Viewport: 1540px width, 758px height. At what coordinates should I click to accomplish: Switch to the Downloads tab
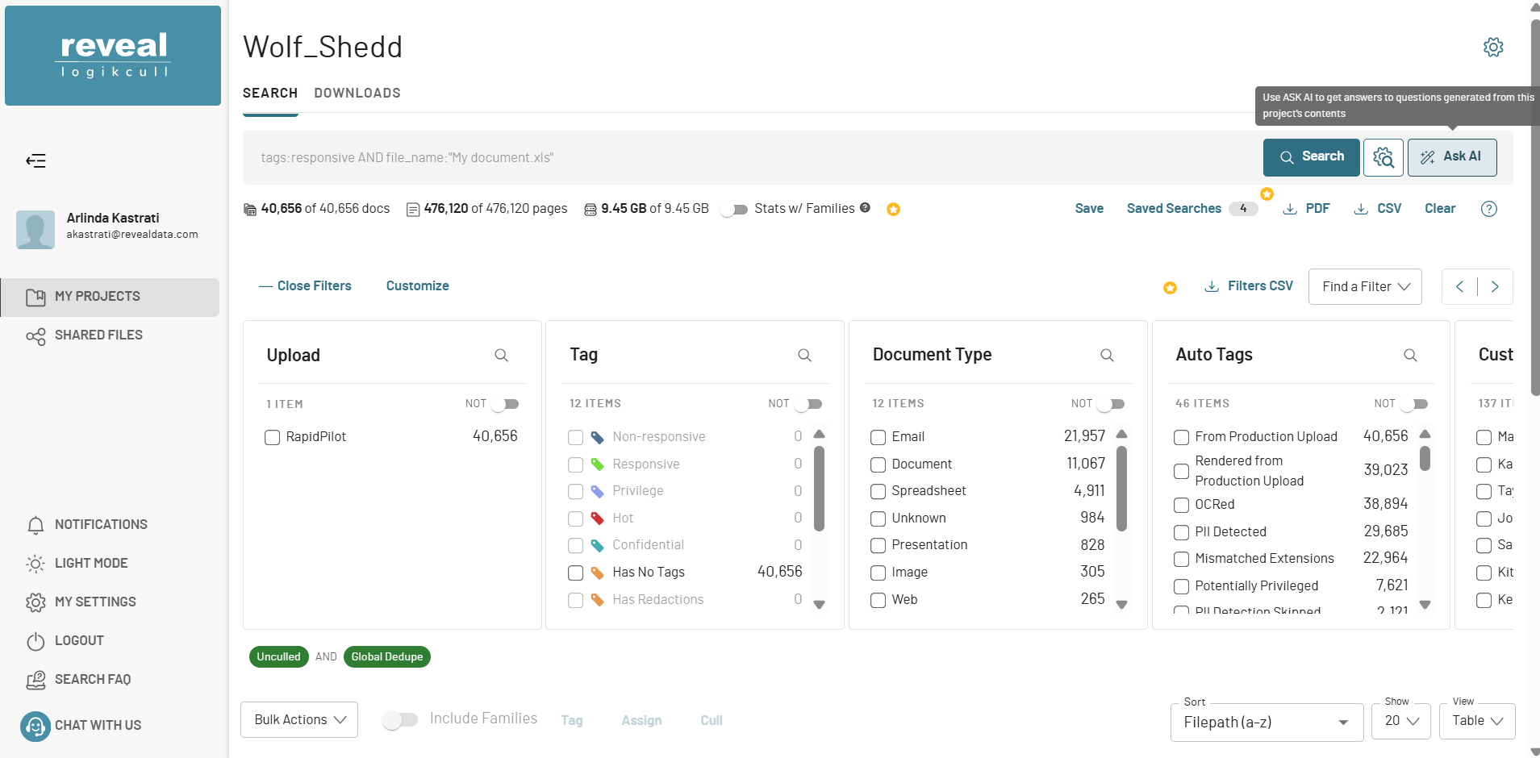click(x=357, y=93)
